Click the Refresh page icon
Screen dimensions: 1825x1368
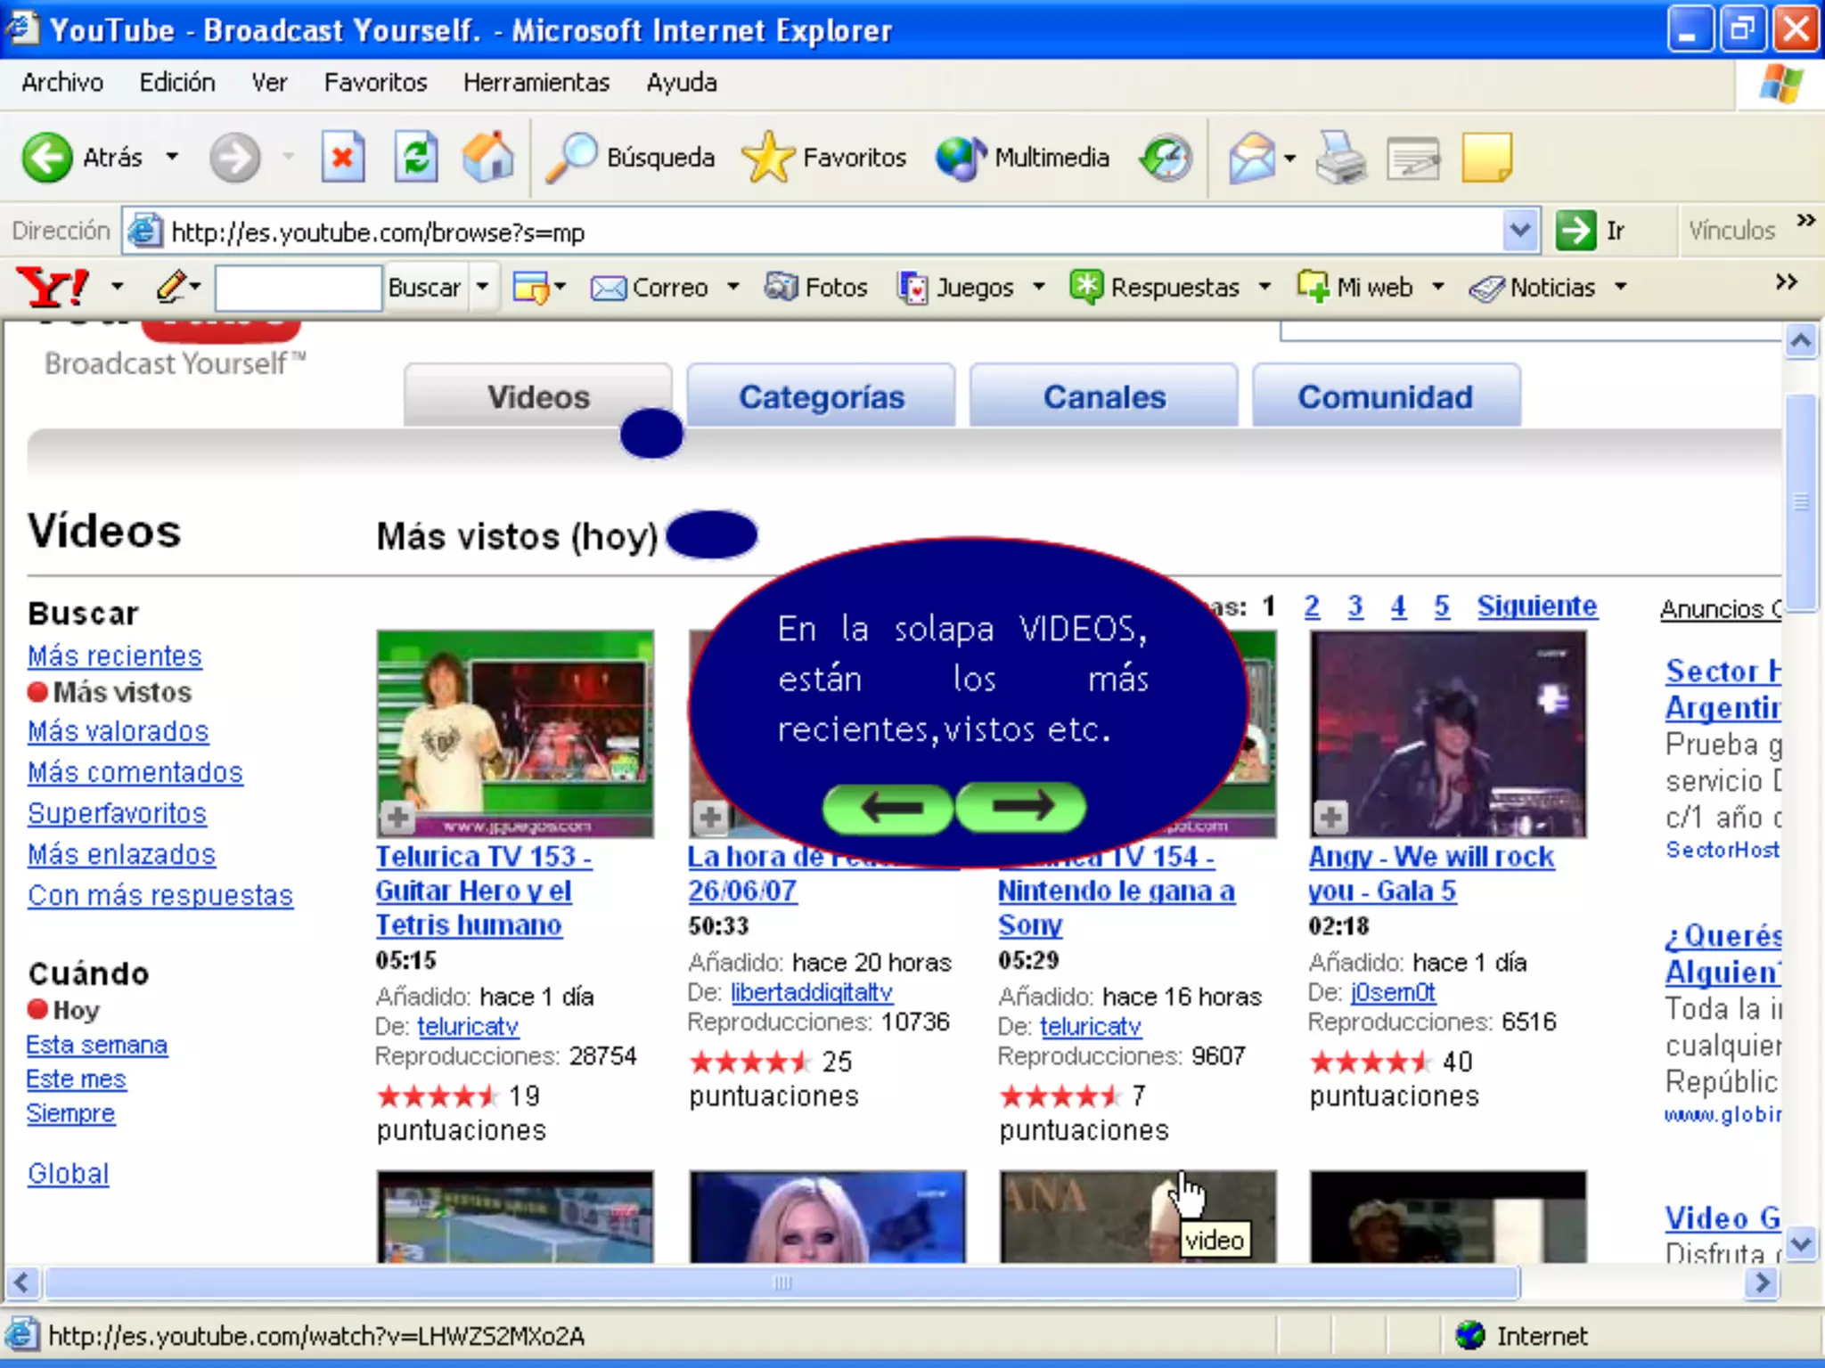pyautogui.click(x=416, y=158)
